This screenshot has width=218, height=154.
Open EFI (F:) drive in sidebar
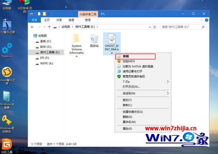click(x=42, y=58)
